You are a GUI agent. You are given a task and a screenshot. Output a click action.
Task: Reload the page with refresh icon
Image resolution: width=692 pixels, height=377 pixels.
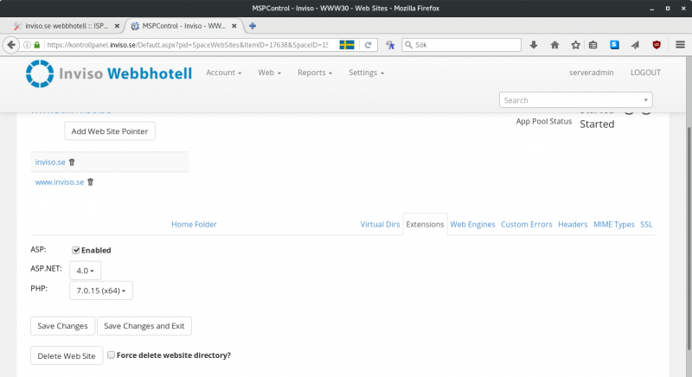pos(368,45)
